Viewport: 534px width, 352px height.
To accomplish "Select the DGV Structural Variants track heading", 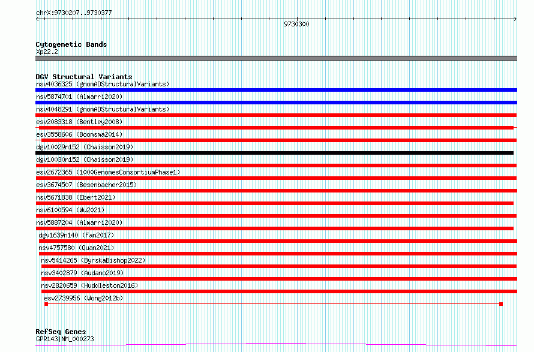I will click(84, 77).
